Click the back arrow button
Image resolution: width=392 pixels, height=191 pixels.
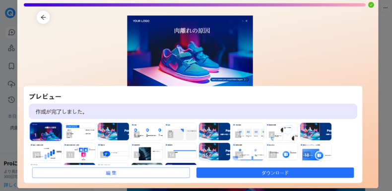point(43,17)
